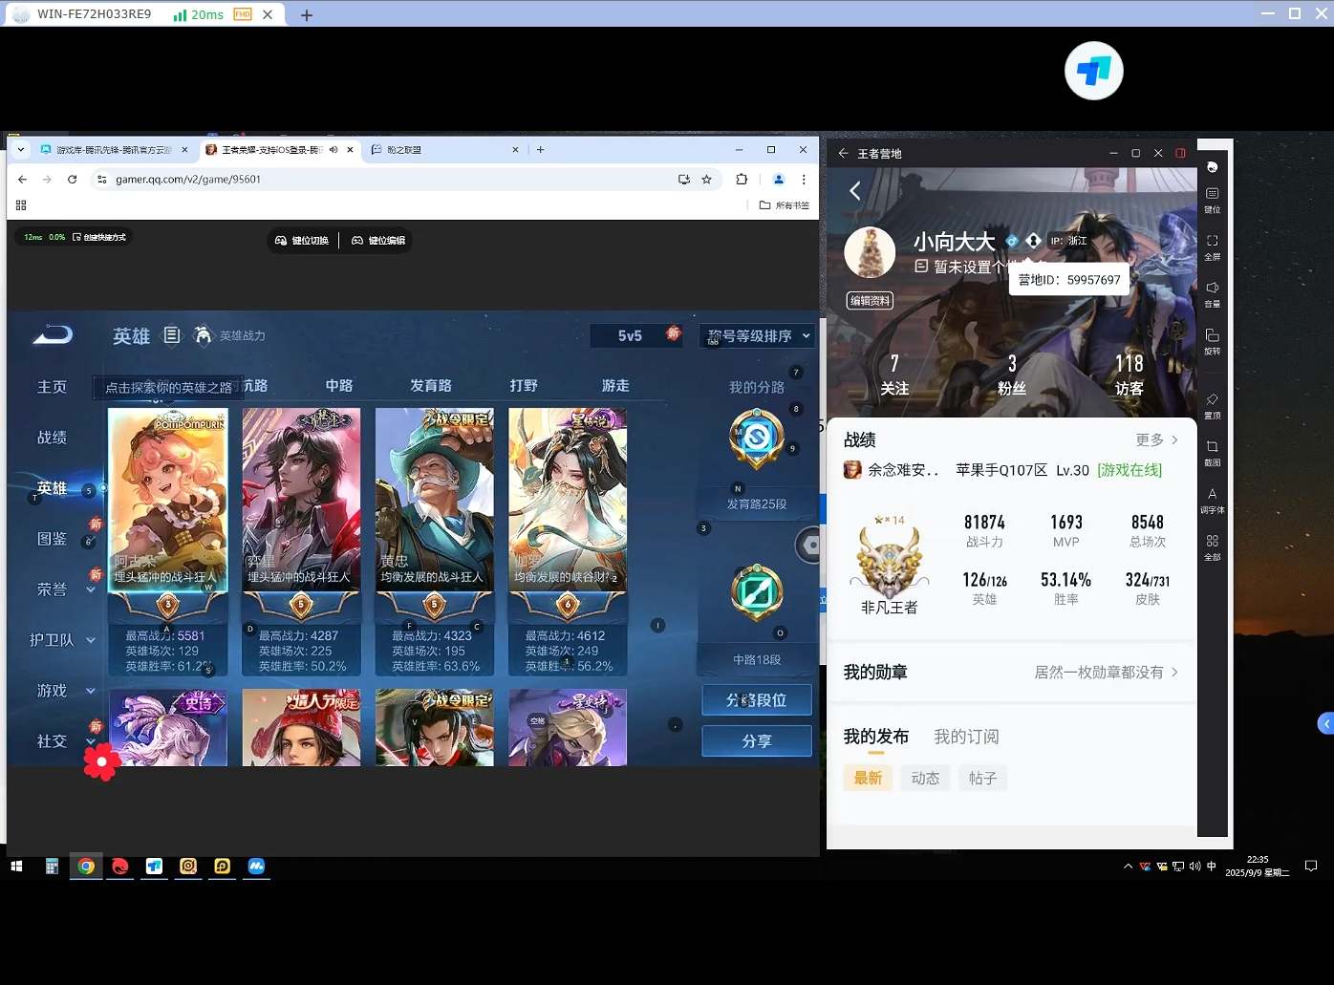The width and height of the screenshot is (1334, 985).
Task: Expand the 社交 sidebar section
Action: click(91, 741)
